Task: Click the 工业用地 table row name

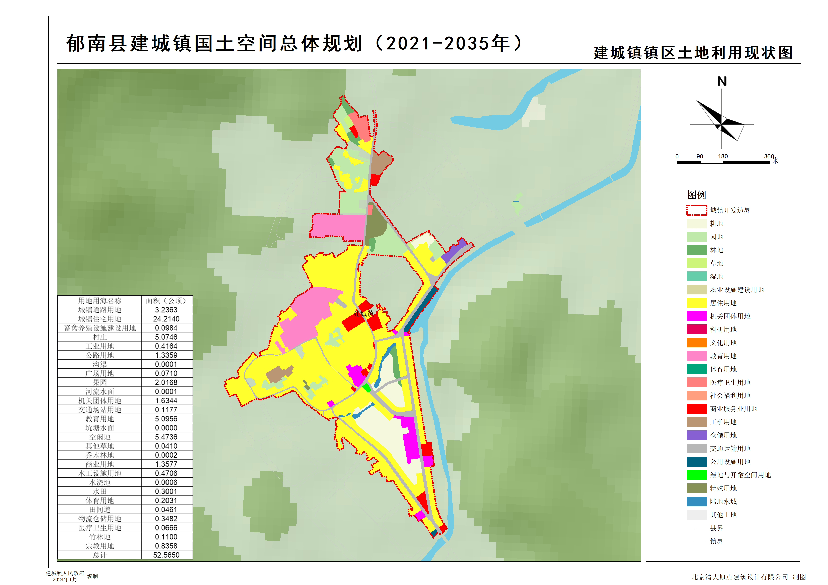Action: pyautogui.click(x=100, y=346)
